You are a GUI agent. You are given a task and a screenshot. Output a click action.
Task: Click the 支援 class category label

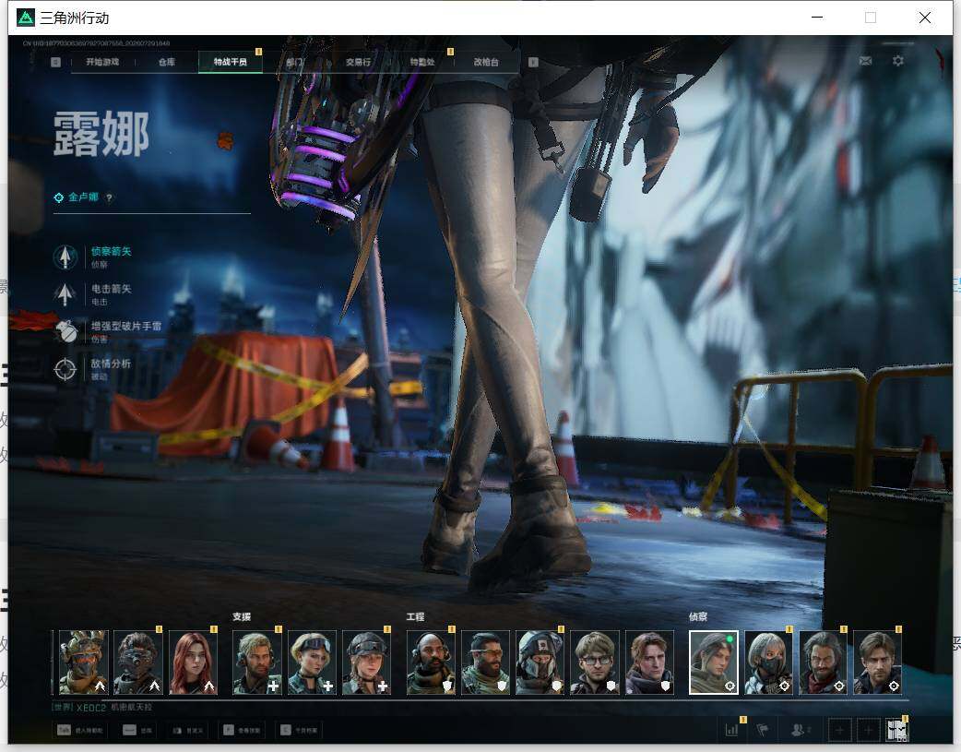click(242, 616)
